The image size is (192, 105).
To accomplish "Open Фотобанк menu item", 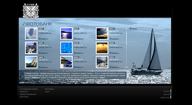I will coord(50,89).
